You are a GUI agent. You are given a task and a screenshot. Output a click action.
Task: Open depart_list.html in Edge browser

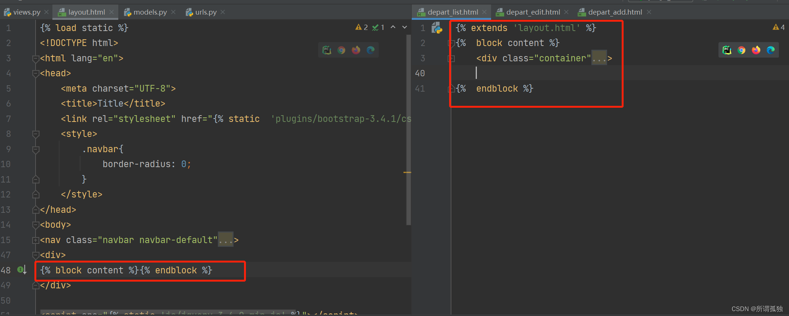point(771,50)
